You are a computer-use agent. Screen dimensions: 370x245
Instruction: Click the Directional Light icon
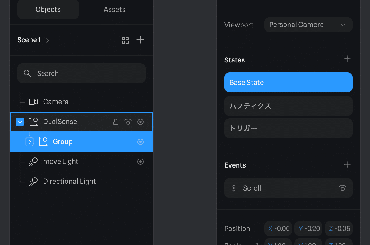click(33, 182)
